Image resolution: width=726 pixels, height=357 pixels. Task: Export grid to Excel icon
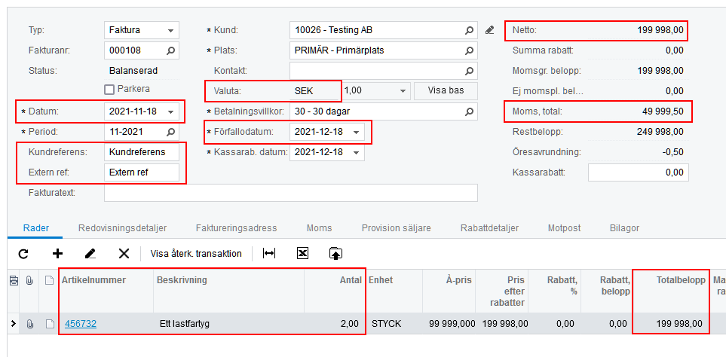click(x=302, y=254)
